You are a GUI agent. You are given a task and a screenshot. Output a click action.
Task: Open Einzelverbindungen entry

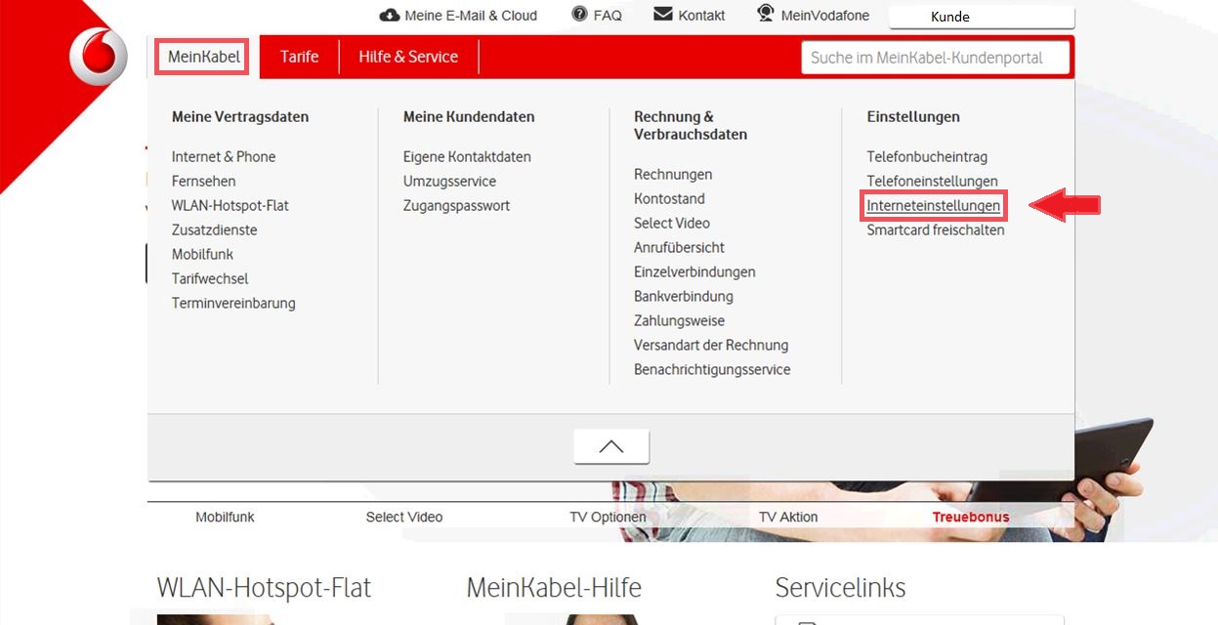tap(694, 271)
